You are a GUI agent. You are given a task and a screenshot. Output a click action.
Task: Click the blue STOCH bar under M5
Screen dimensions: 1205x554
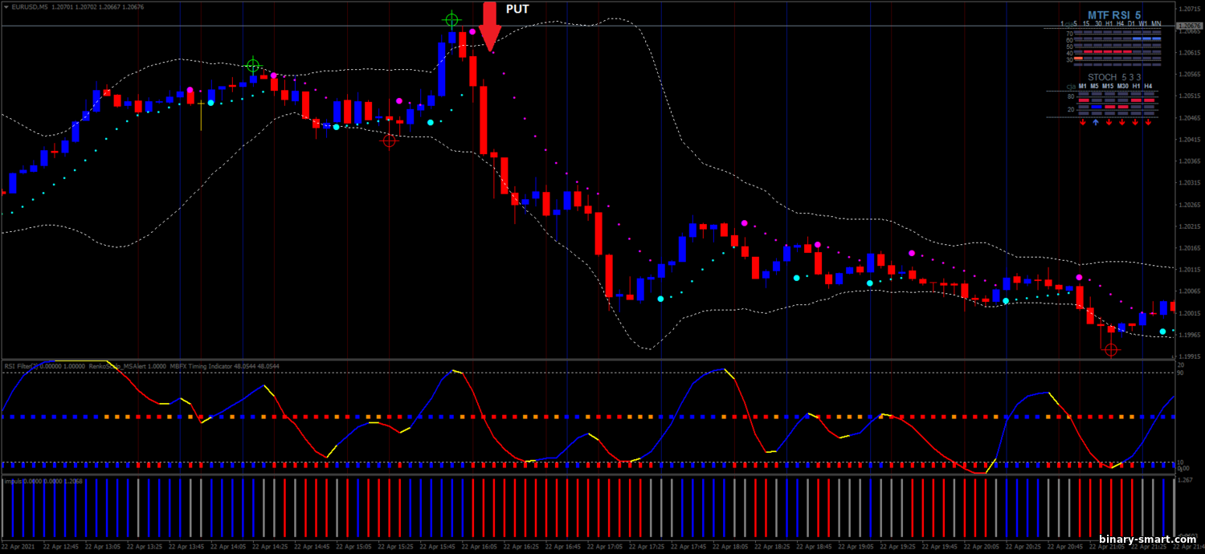pyautogui.click(x=1096, y=106)
